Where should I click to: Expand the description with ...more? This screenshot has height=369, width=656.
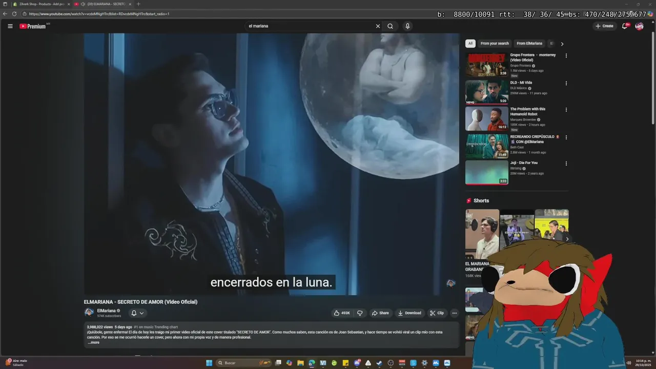tap(94, 342)
